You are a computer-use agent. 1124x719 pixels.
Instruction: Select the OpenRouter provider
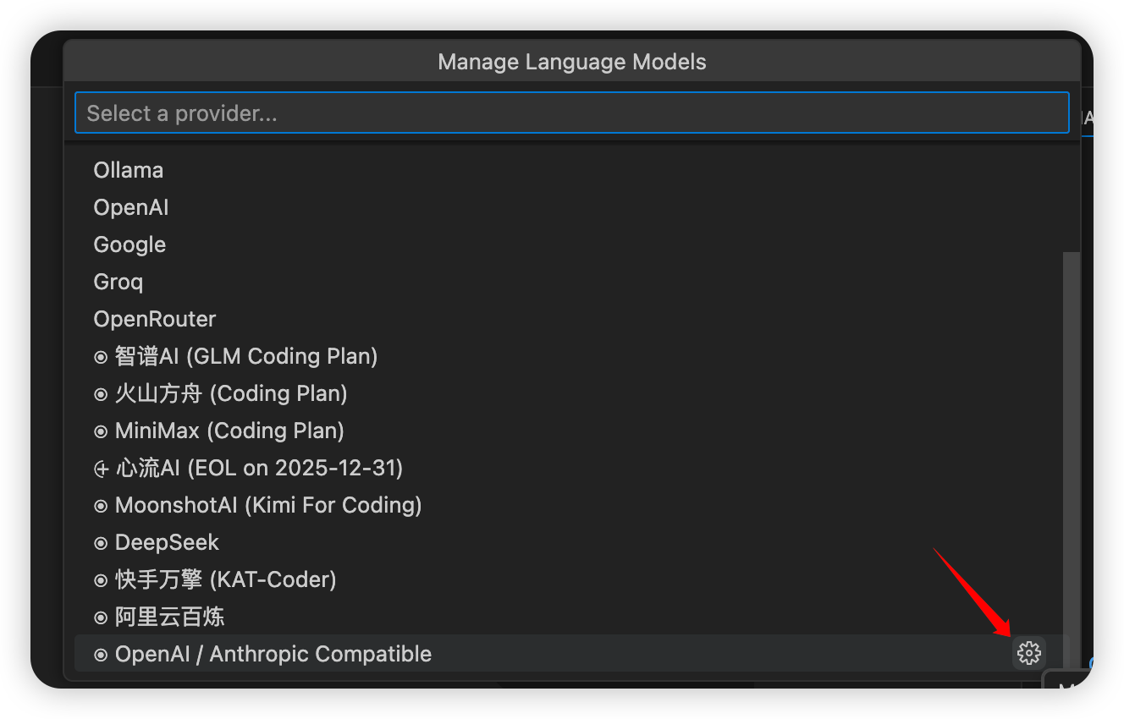click(x=572, y=319)
